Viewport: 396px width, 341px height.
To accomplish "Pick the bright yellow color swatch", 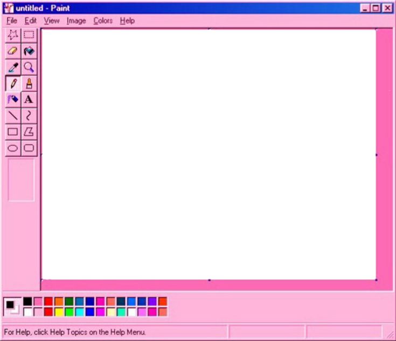I will pos(59,312).
